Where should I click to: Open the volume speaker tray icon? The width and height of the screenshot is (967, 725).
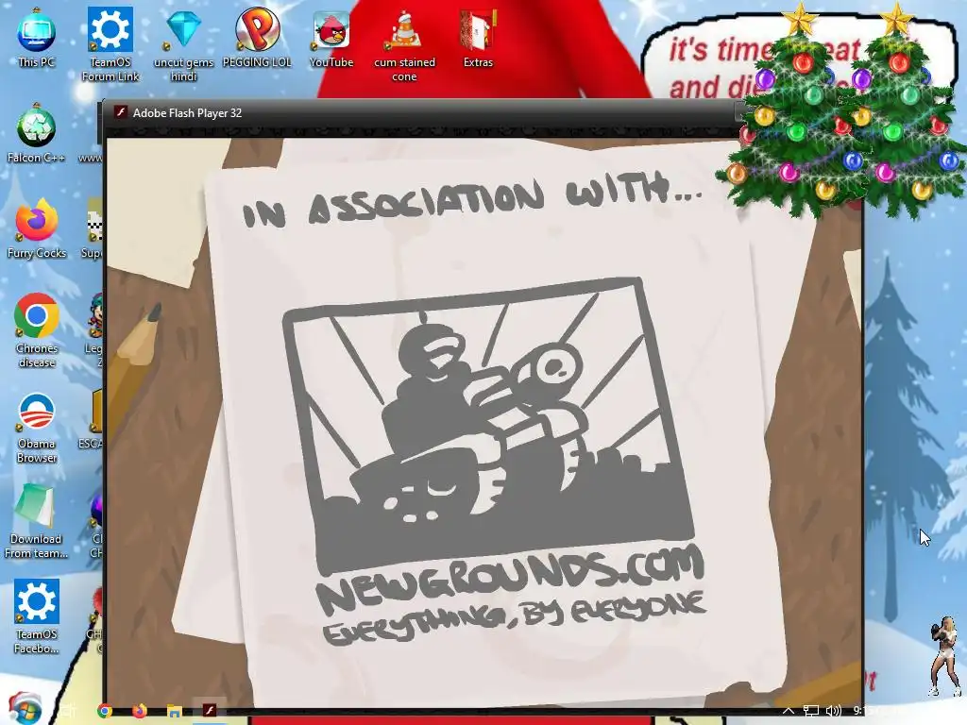point(833,711)
